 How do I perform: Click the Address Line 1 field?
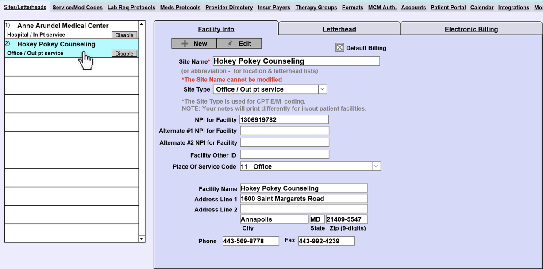coord(304,199)
